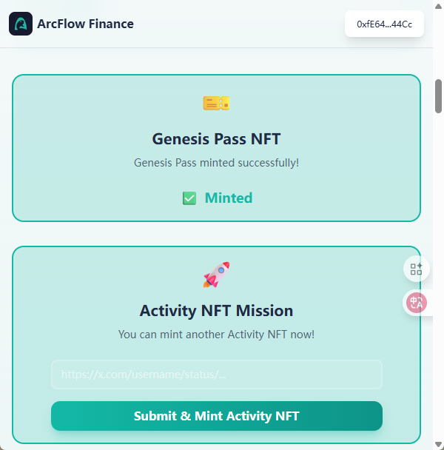This screenshot has width=444, height=450.
Task: Submit & Mint Activity NFT
Action: (x=217, y=416)
